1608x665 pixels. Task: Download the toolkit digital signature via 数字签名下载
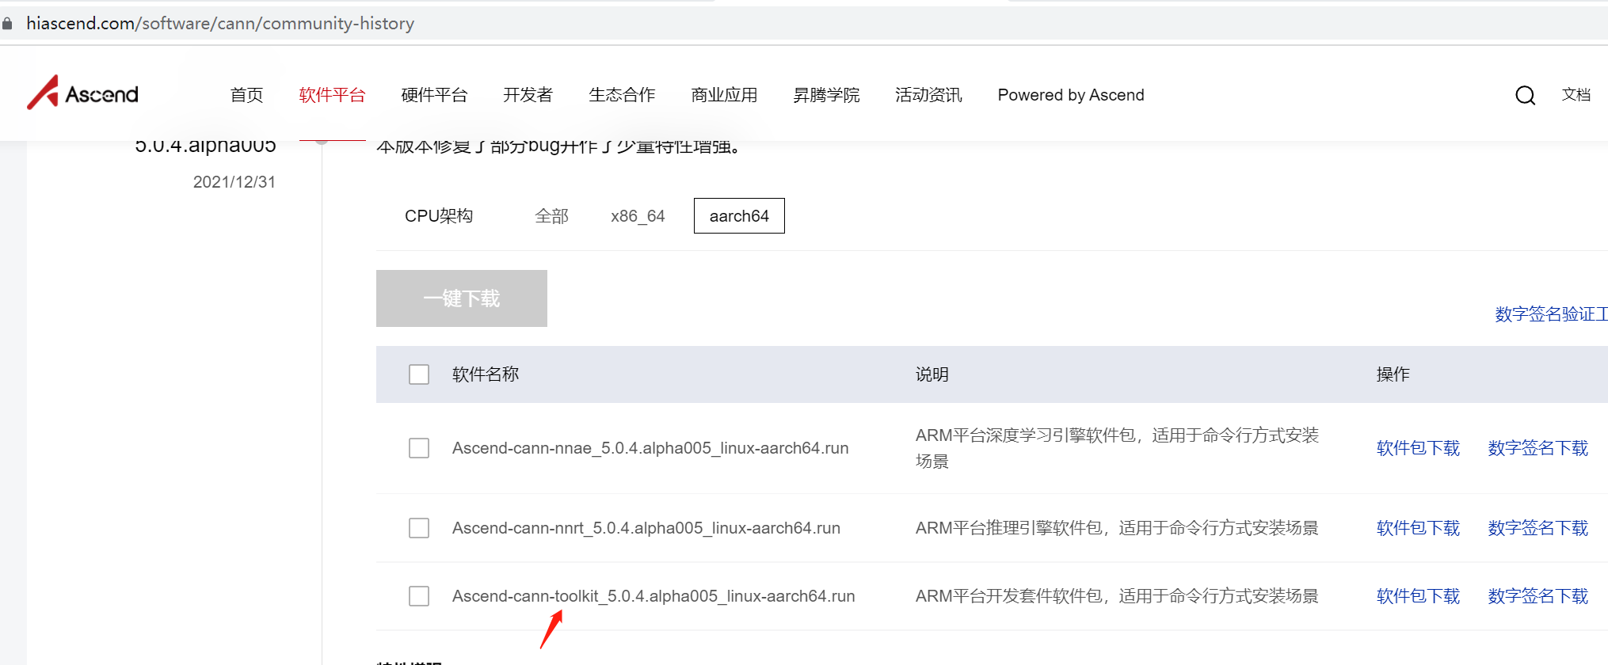(1538, 596)
